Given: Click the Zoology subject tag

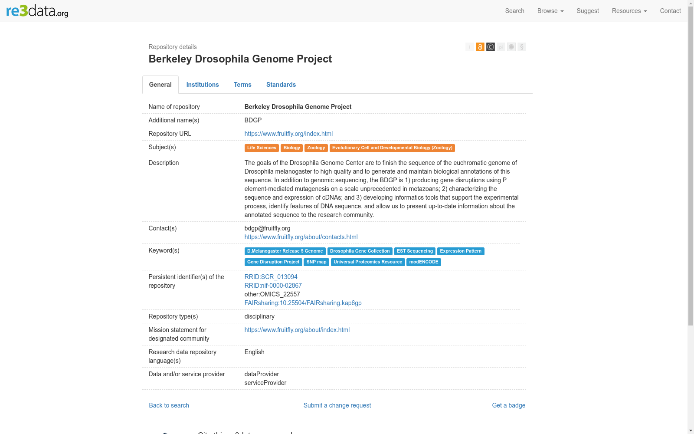Looking at the screenshot, I should 316,148.
